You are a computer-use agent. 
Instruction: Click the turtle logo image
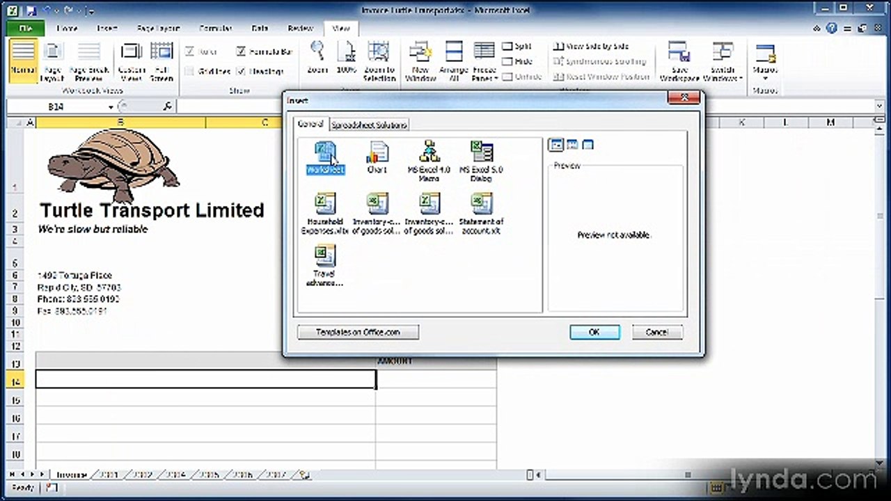(113, 165)
